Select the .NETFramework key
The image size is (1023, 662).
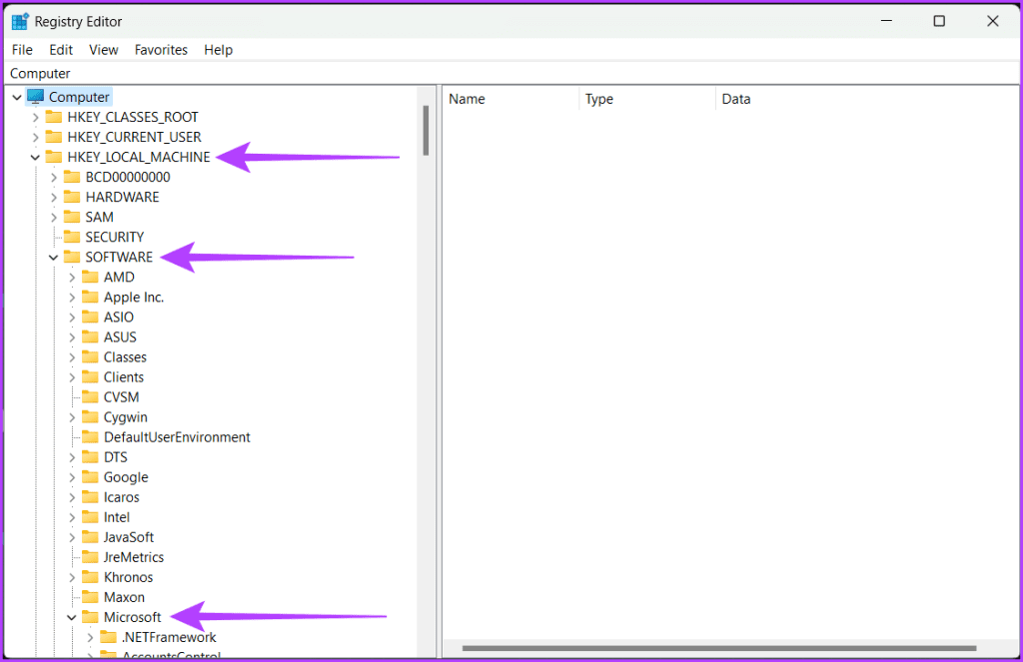click(x=169, y=637)
